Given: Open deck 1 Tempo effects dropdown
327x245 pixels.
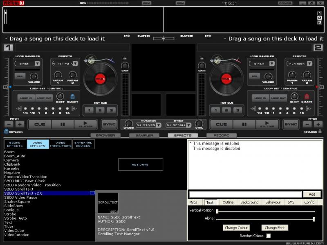Looking at the screenshot, I should click(75, 64).
